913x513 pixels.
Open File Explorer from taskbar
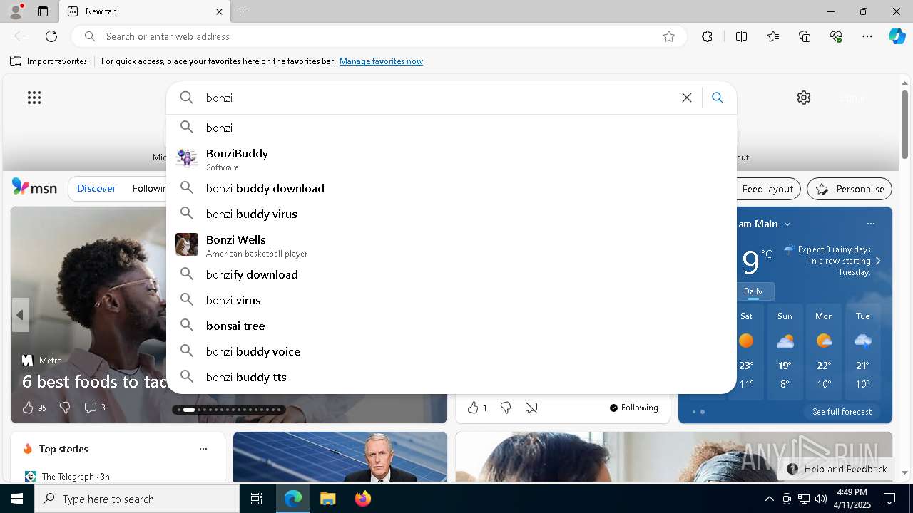[x=328, y=499]
